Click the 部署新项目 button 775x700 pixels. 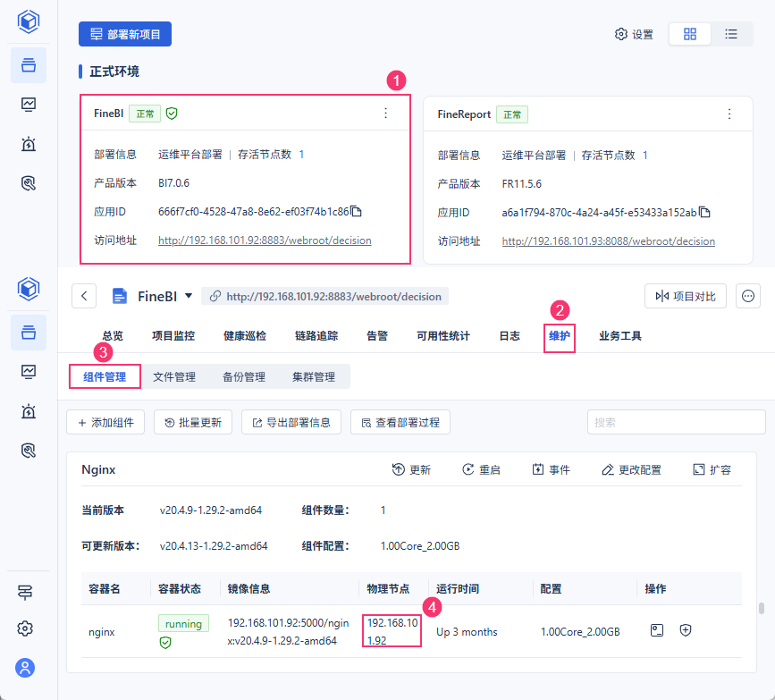point(125,34)
